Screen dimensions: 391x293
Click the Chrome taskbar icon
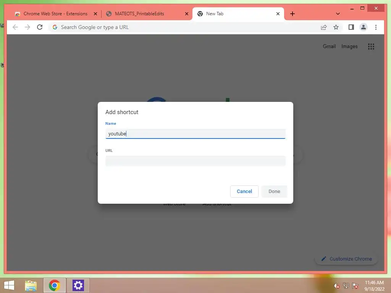(x=54, y=285)
